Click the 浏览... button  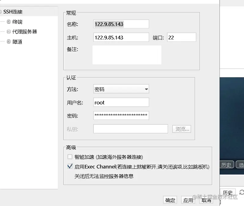[x=182, y=129]
